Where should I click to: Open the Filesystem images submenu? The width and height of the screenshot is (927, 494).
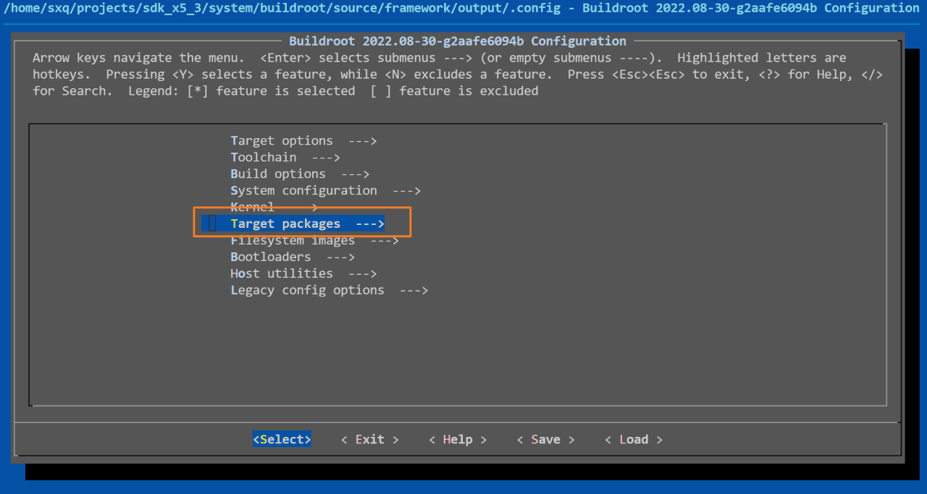coord(314,240)
